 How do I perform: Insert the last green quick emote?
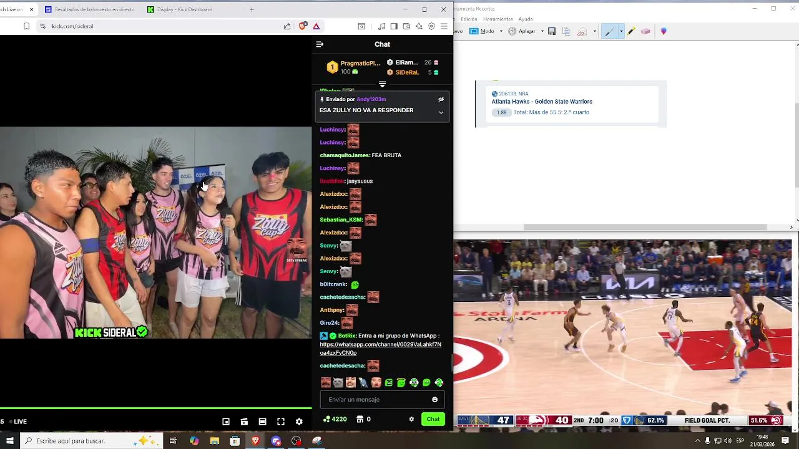(x=439, y=382)
